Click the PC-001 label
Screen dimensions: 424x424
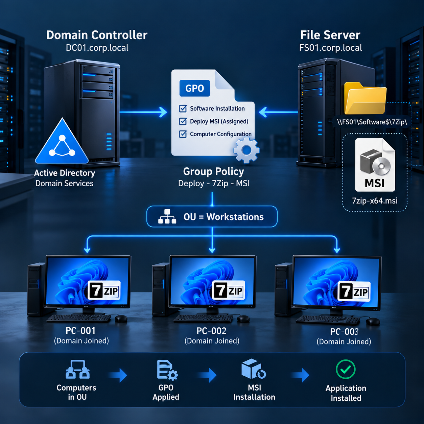80,331
